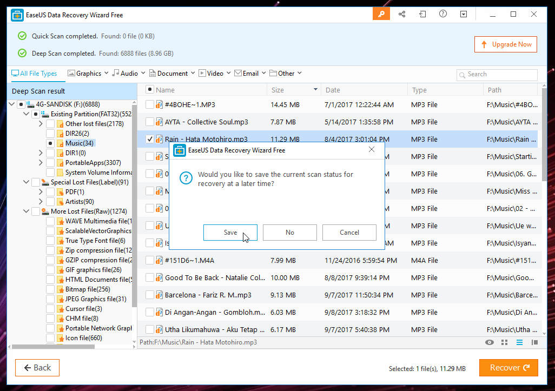
Task: Open the title bar dropdown menu icon
Action: click(464, 14)
